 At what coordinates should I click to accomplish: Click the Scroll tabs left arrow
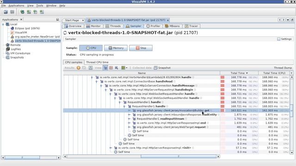point(279,20)
